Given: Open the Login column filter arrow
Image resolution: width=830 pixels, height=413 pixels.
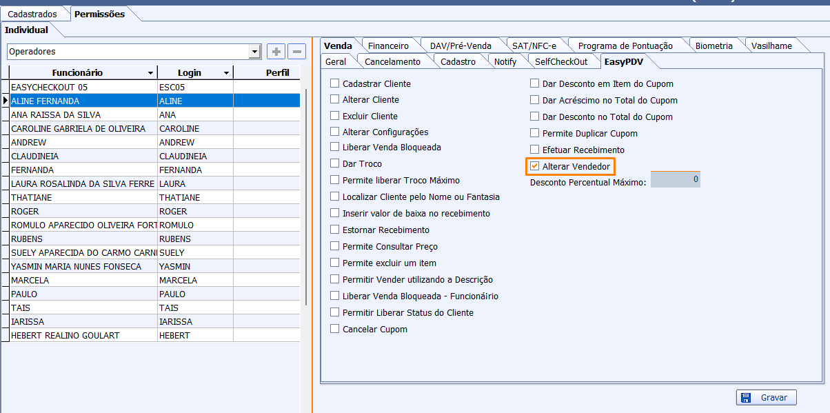Looking at the screenshot, I should [x=226, y=73].
